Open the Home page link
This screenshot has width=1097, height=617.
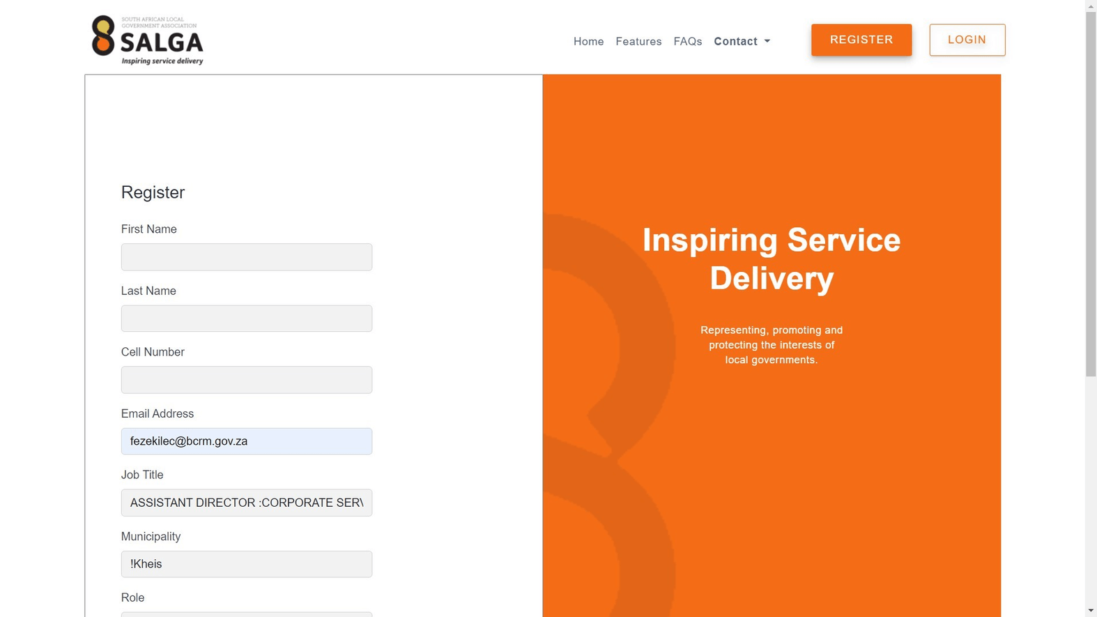click(x=588, y=42)
